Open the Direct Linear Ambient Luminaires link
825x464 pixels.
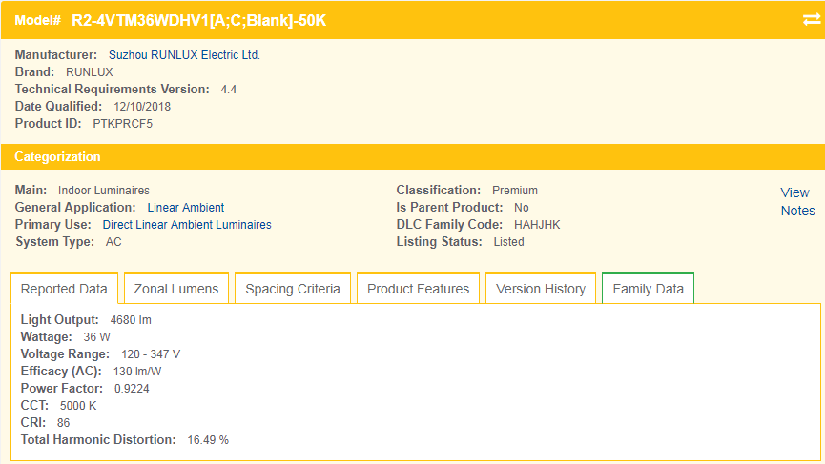[187, 225]
